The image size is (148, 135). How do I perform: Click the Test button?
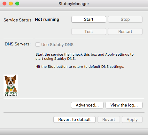click(x=89, y=32)
